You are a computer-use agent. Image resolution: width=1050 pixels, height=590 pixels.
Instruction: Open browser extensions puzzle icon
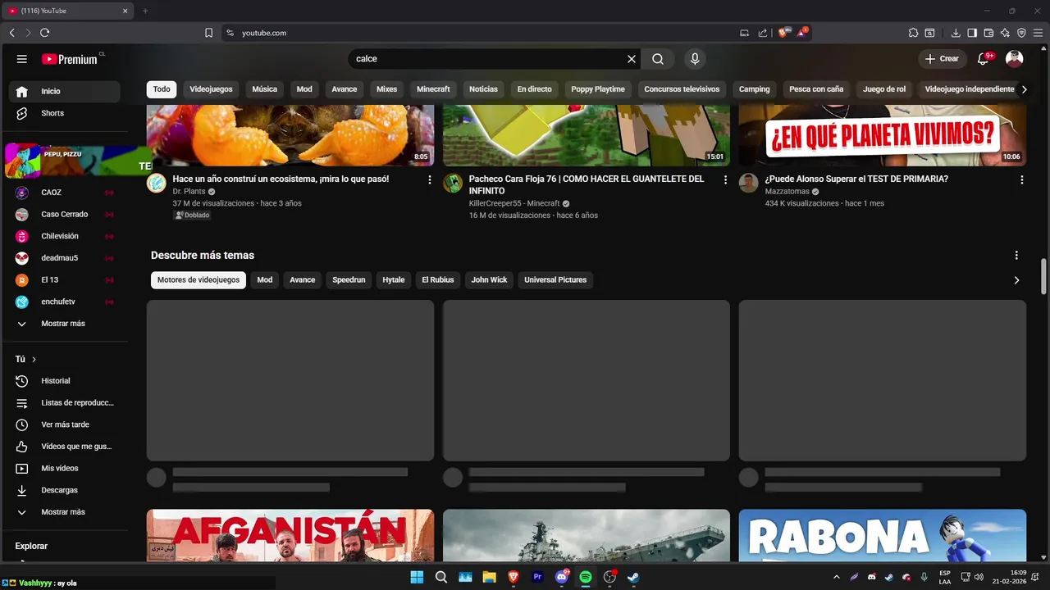point(913,33)
